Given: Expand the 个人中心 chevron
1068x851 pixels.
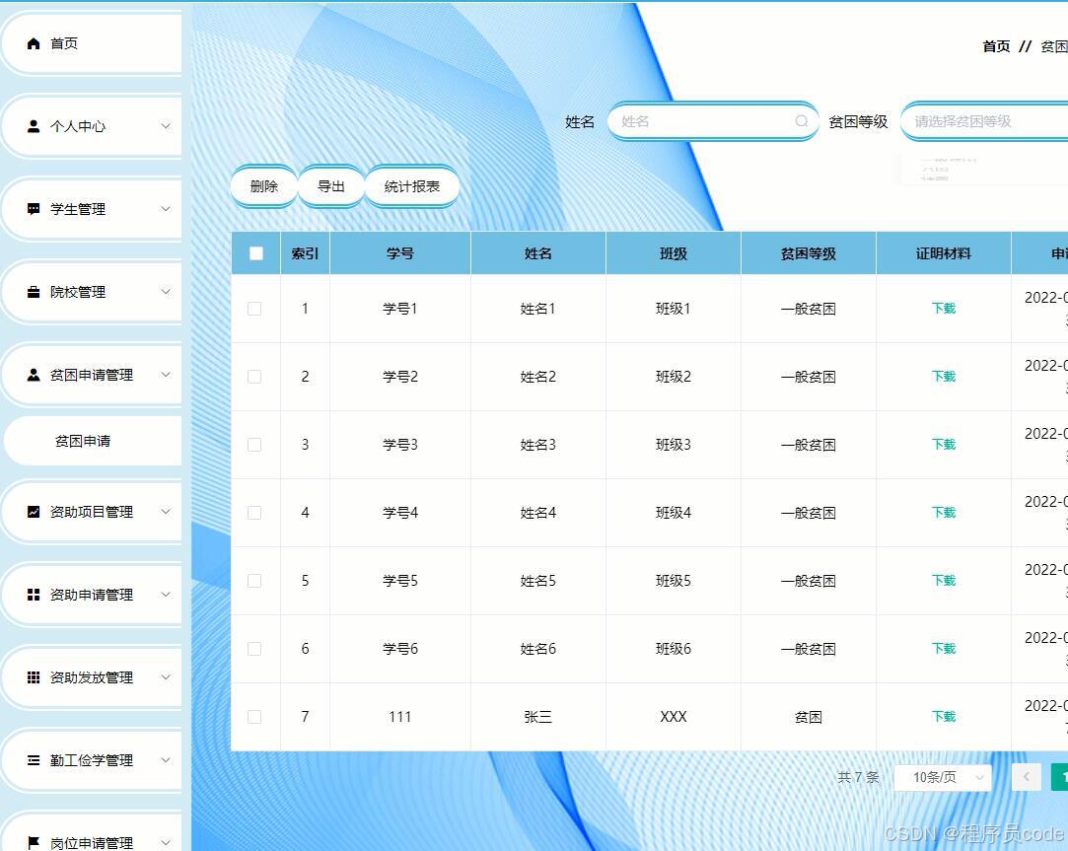Looking at the screenshot, I should (x=166, y=126).
